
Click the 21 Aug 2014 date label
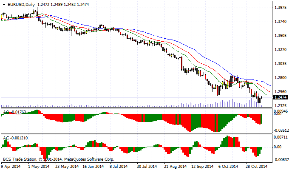tap(175, 167)
